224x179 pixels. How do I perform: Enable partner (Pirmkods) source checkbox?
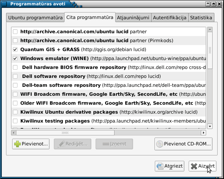click(15, 40)
